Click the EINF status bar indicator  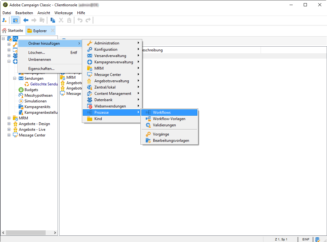pyautogui.click(x=306, y=239)
